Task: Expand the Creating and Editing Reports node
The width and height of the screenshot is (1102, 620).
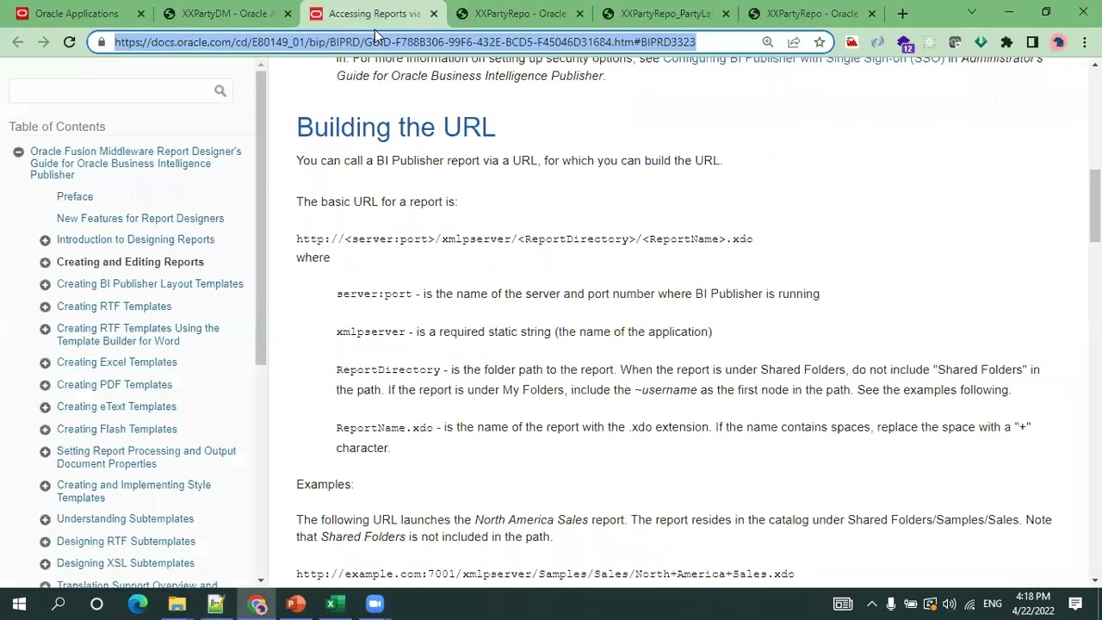Action: [45, 263]
